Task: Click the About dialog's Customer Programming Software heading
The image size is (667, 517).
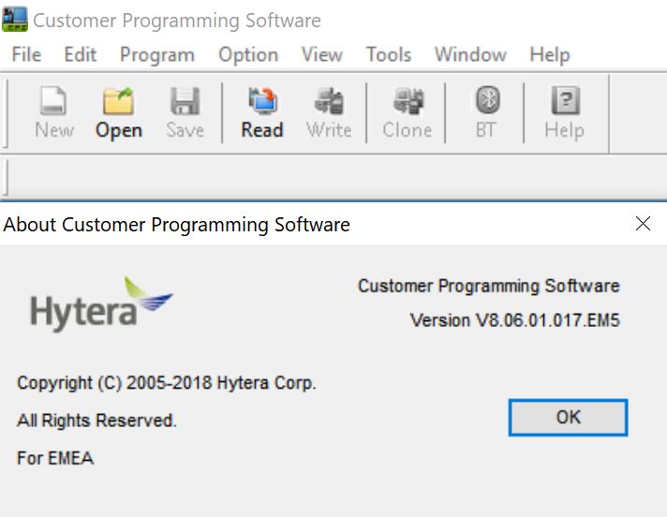Action: pyautogui.click(x=489, y=287)
